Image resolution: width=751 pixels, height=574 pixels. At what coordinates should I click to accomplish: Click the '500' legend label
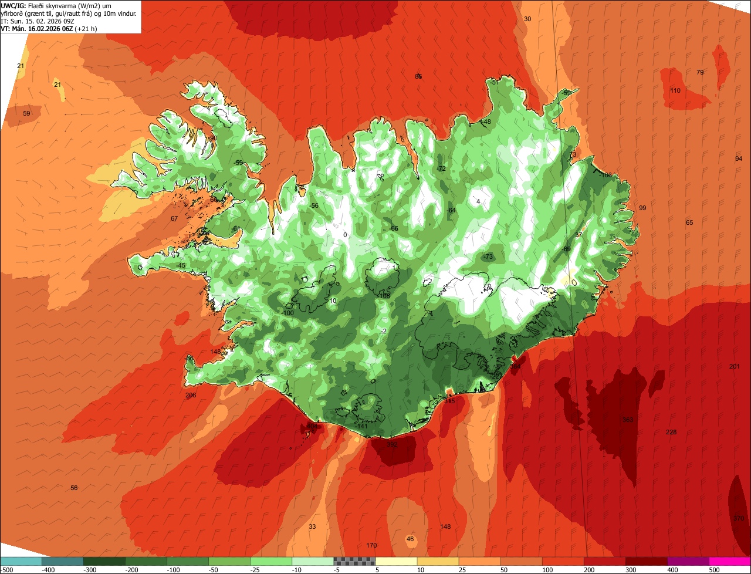(x=715, y=570)
